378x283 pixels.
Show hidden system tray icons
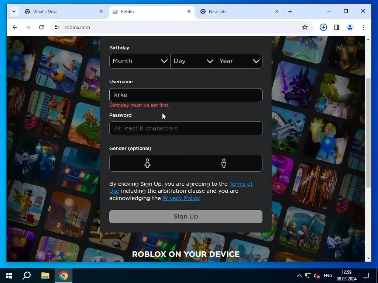coord(299,276)
